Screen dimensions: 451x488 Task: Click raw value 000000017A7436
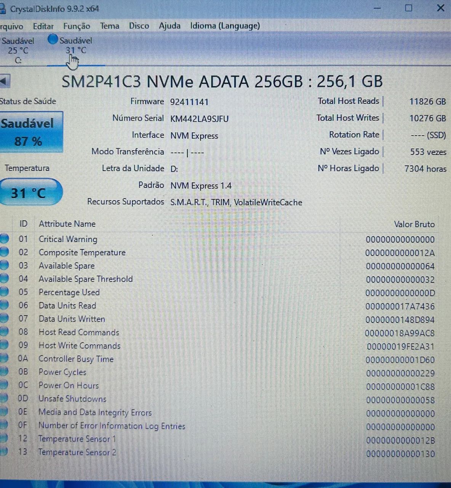(400, 306)
